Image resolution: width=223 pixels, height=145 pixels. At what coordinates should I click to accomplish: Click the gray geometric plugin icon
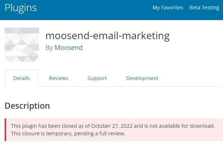pos(22,45)
